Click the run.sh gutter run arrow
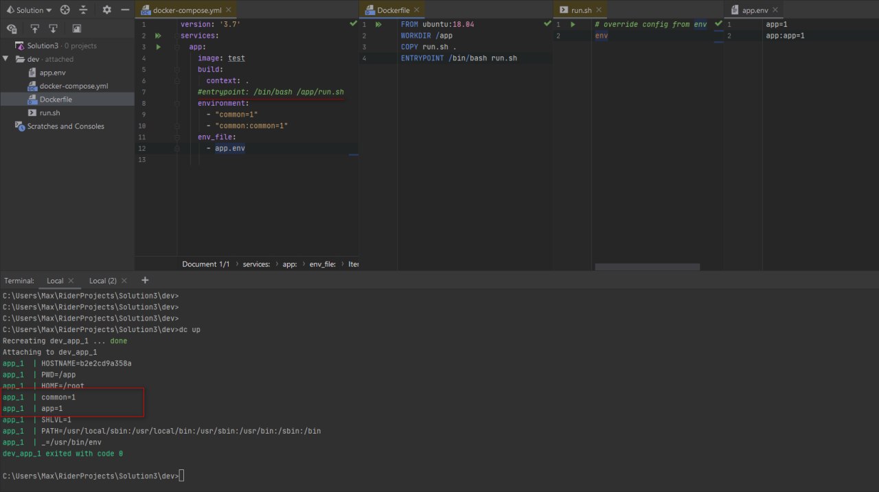Screen dimensions: 879x492 tap(573, 24)
